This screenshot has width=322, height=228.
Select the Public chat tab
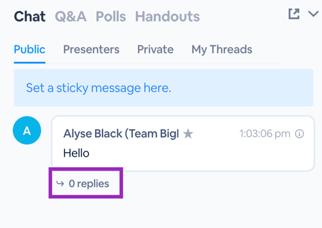(29, 49)
